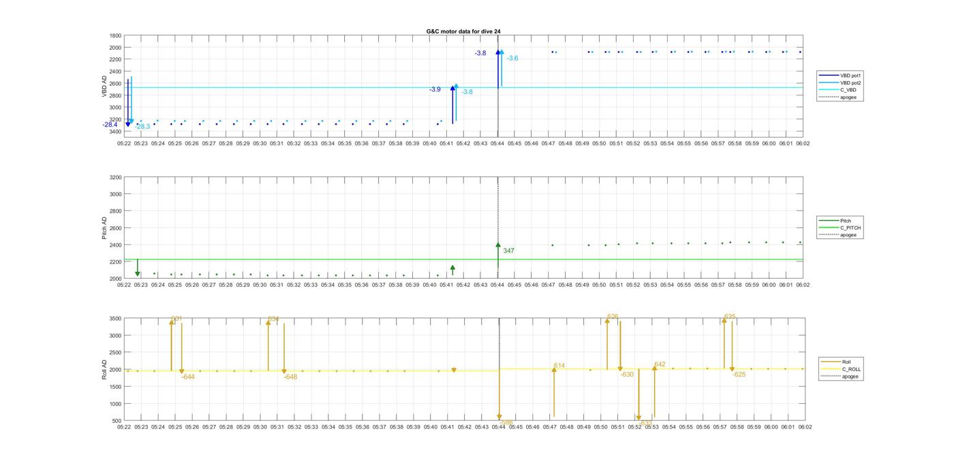Click "05:44" under the VBD plot
The width and height of the screenshot is (954, 472).
tap(497, 144)
